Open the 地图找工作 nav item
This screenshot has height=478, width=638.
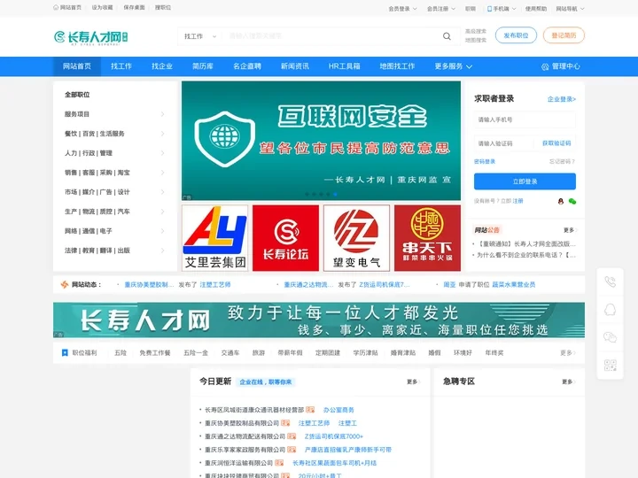click(x=397, y=66)
